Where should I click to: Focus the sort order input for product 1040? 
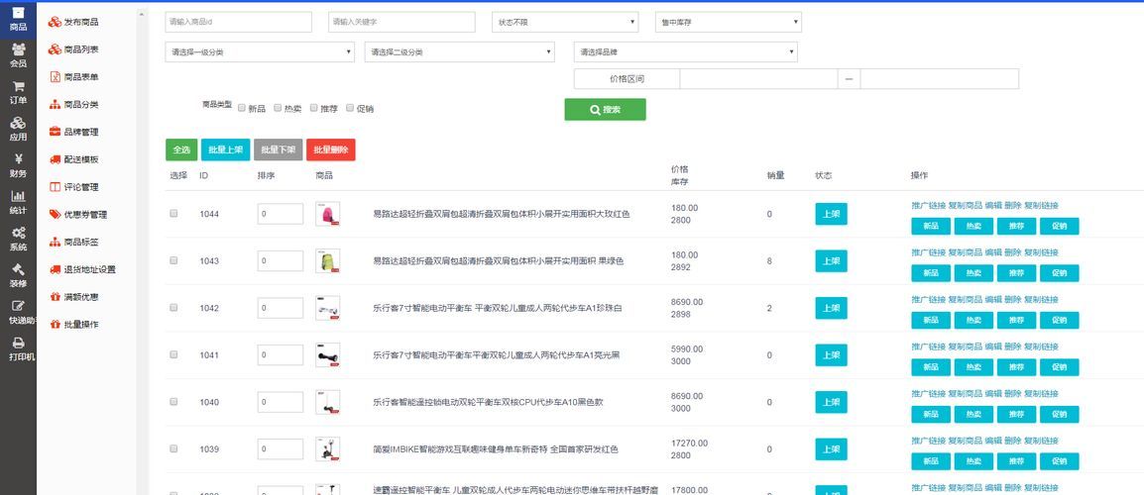tap(281, 402)
